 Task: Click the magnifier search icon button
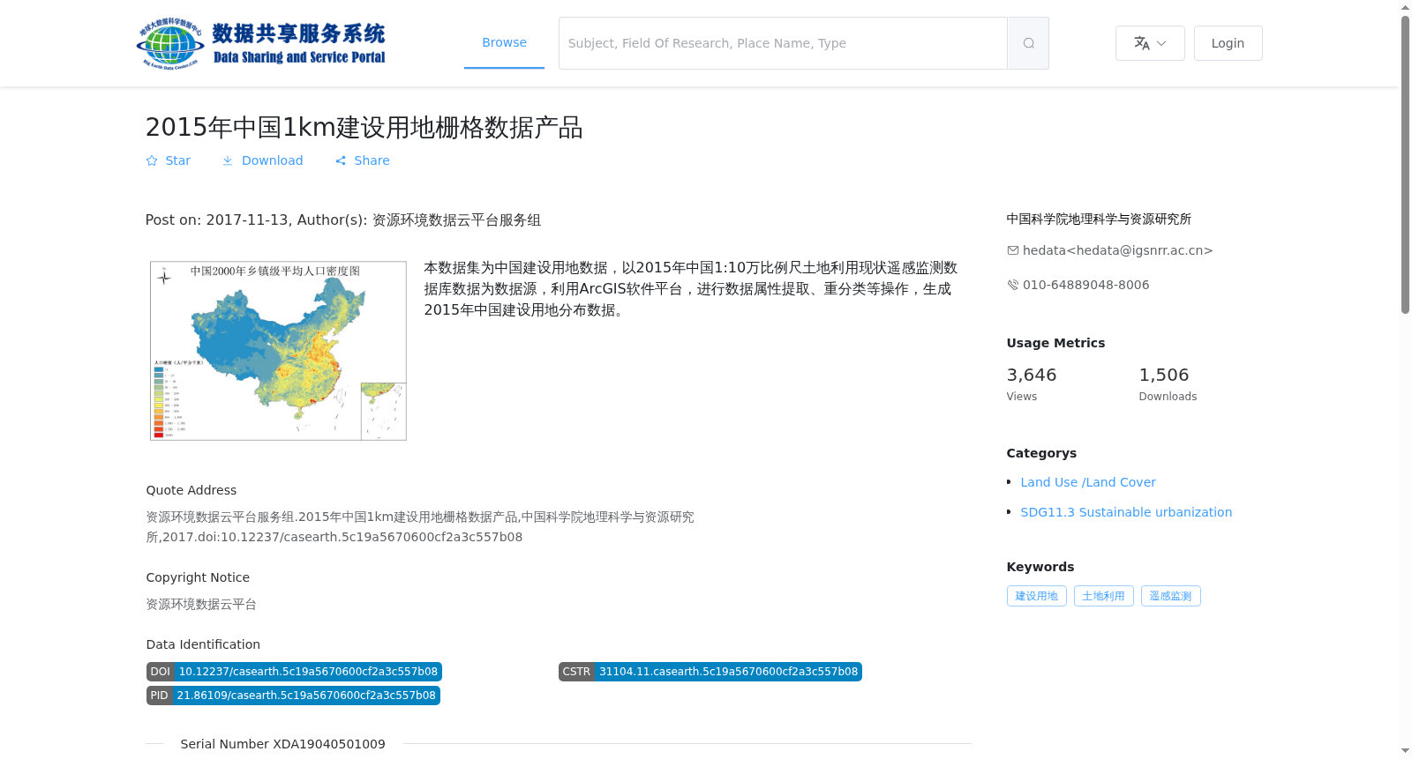point(1028,43)
